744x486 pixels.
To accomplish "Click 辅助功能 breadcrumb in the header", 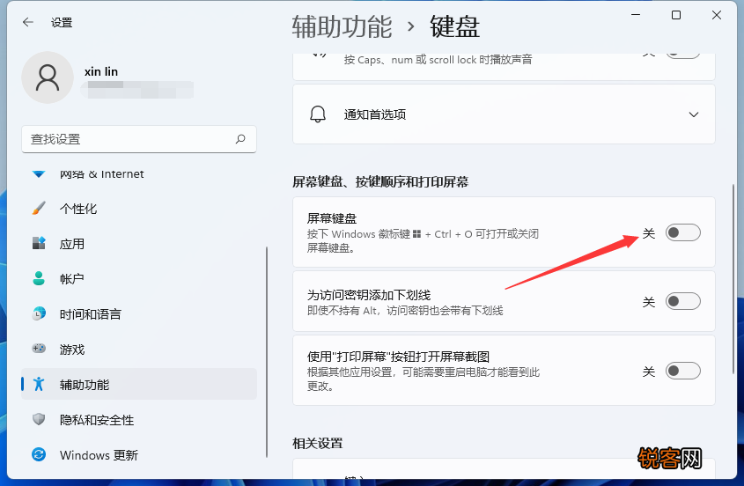I will pos(343,26).
